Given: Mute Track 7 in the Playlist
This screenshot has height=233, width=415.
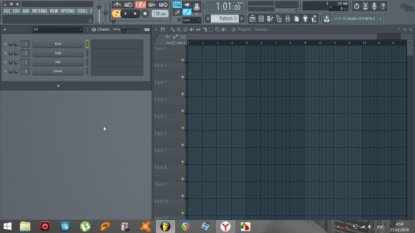Looking at the screenshot, I should pos(183,162).
